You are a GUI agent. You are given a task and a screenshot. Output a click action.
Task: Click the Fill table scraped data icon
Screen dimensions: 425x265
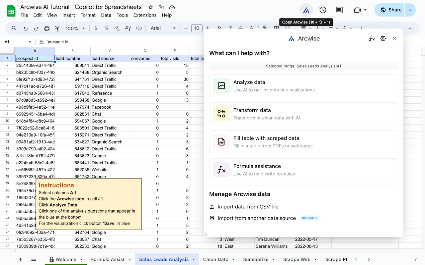click(x=221, y=142)
